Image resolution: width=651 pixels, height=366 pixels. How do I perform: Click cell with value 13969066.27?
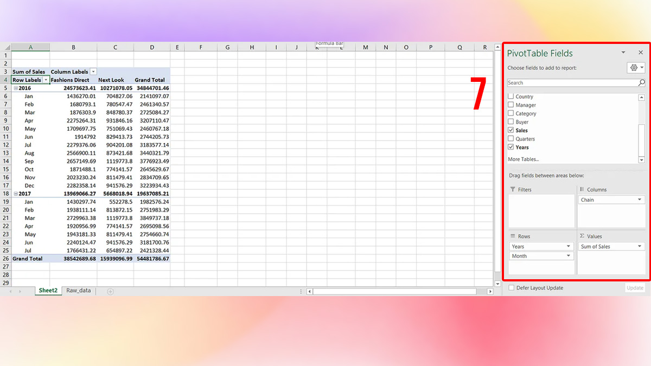pos(73,194)
